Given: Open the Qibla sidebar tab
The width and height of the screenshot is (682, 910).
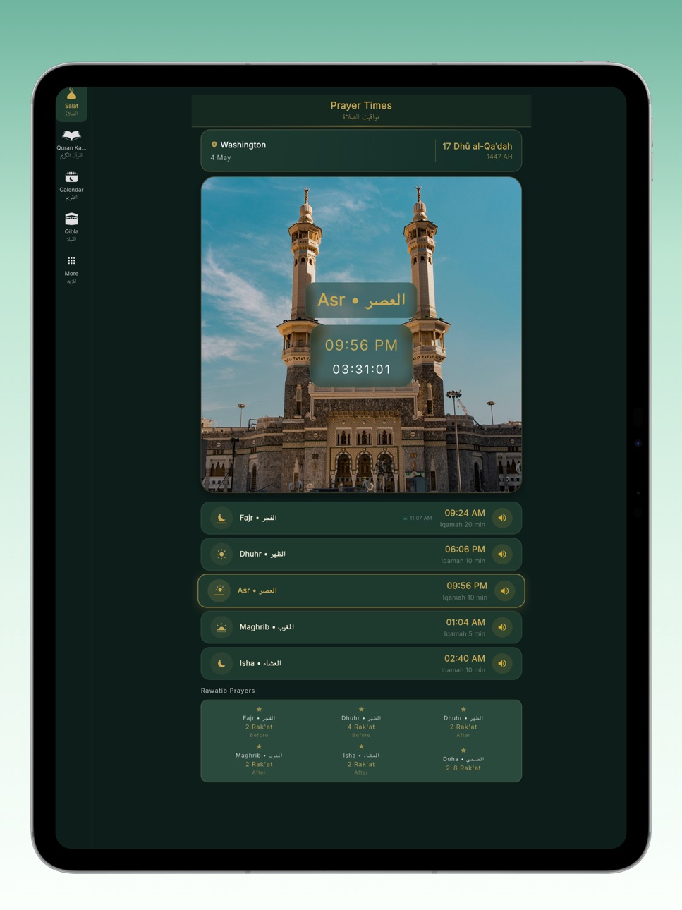Looking at the screenshot, I should point(71,228).
